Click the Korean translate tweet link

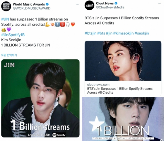9,55
